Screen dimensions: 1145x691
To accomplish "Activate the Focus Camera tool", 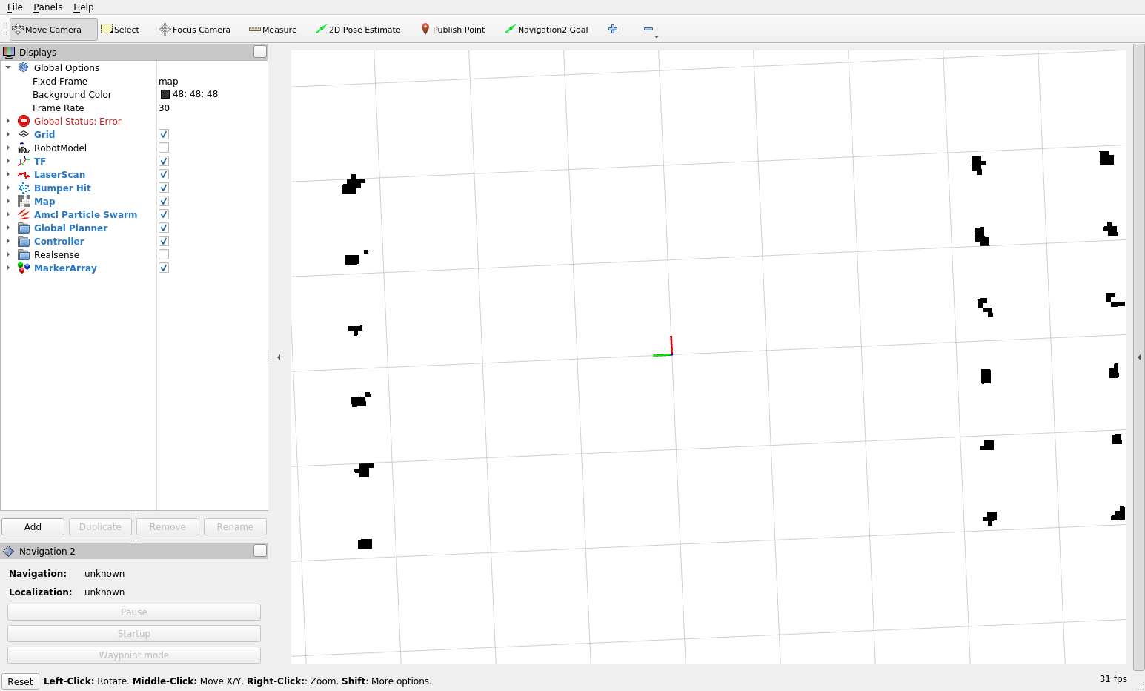I will pos(194,29).
